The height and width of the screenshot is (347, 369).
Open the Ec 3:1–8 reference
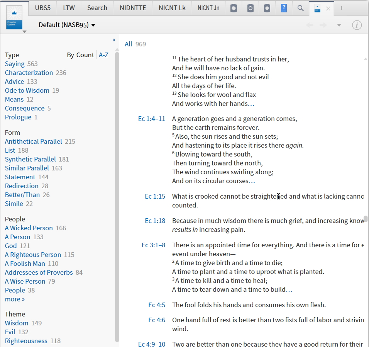coord(154,245)
